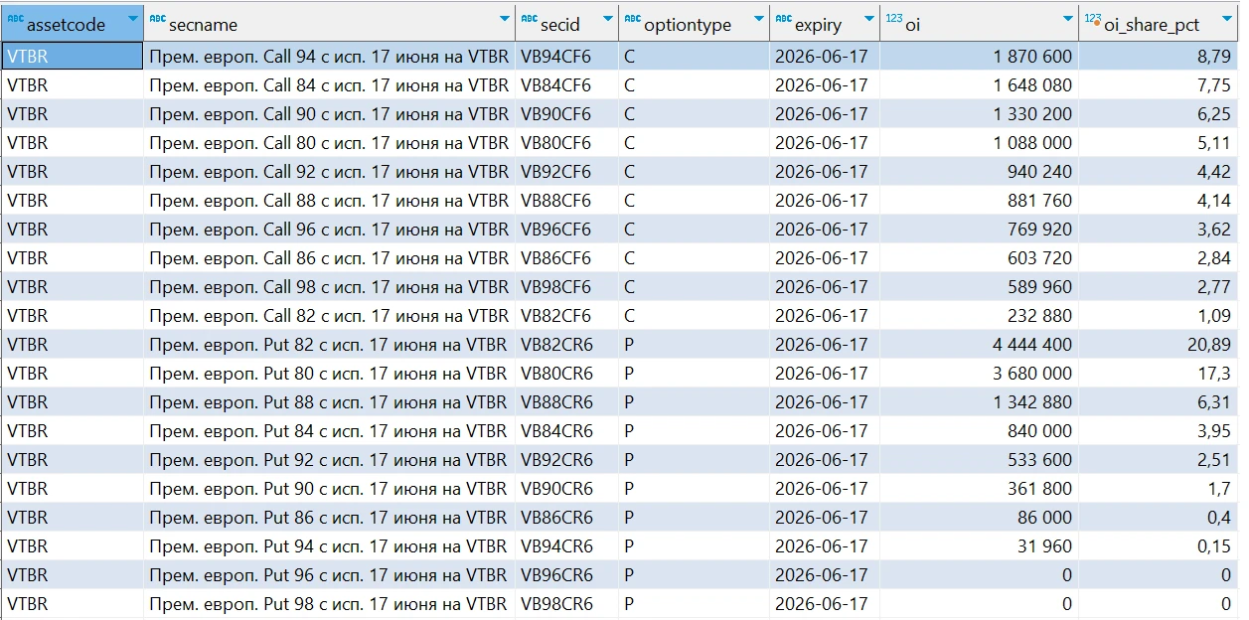Open the optiontype column dropdown arrow

(759, 19)
